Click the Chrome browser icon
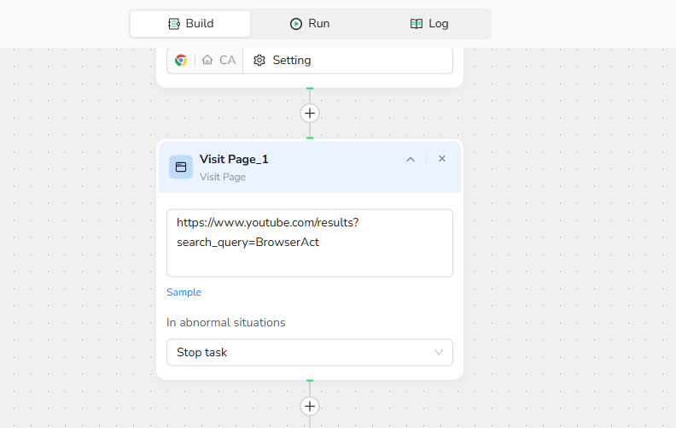This screenshot has width=676, height=428. pos(181,61)
